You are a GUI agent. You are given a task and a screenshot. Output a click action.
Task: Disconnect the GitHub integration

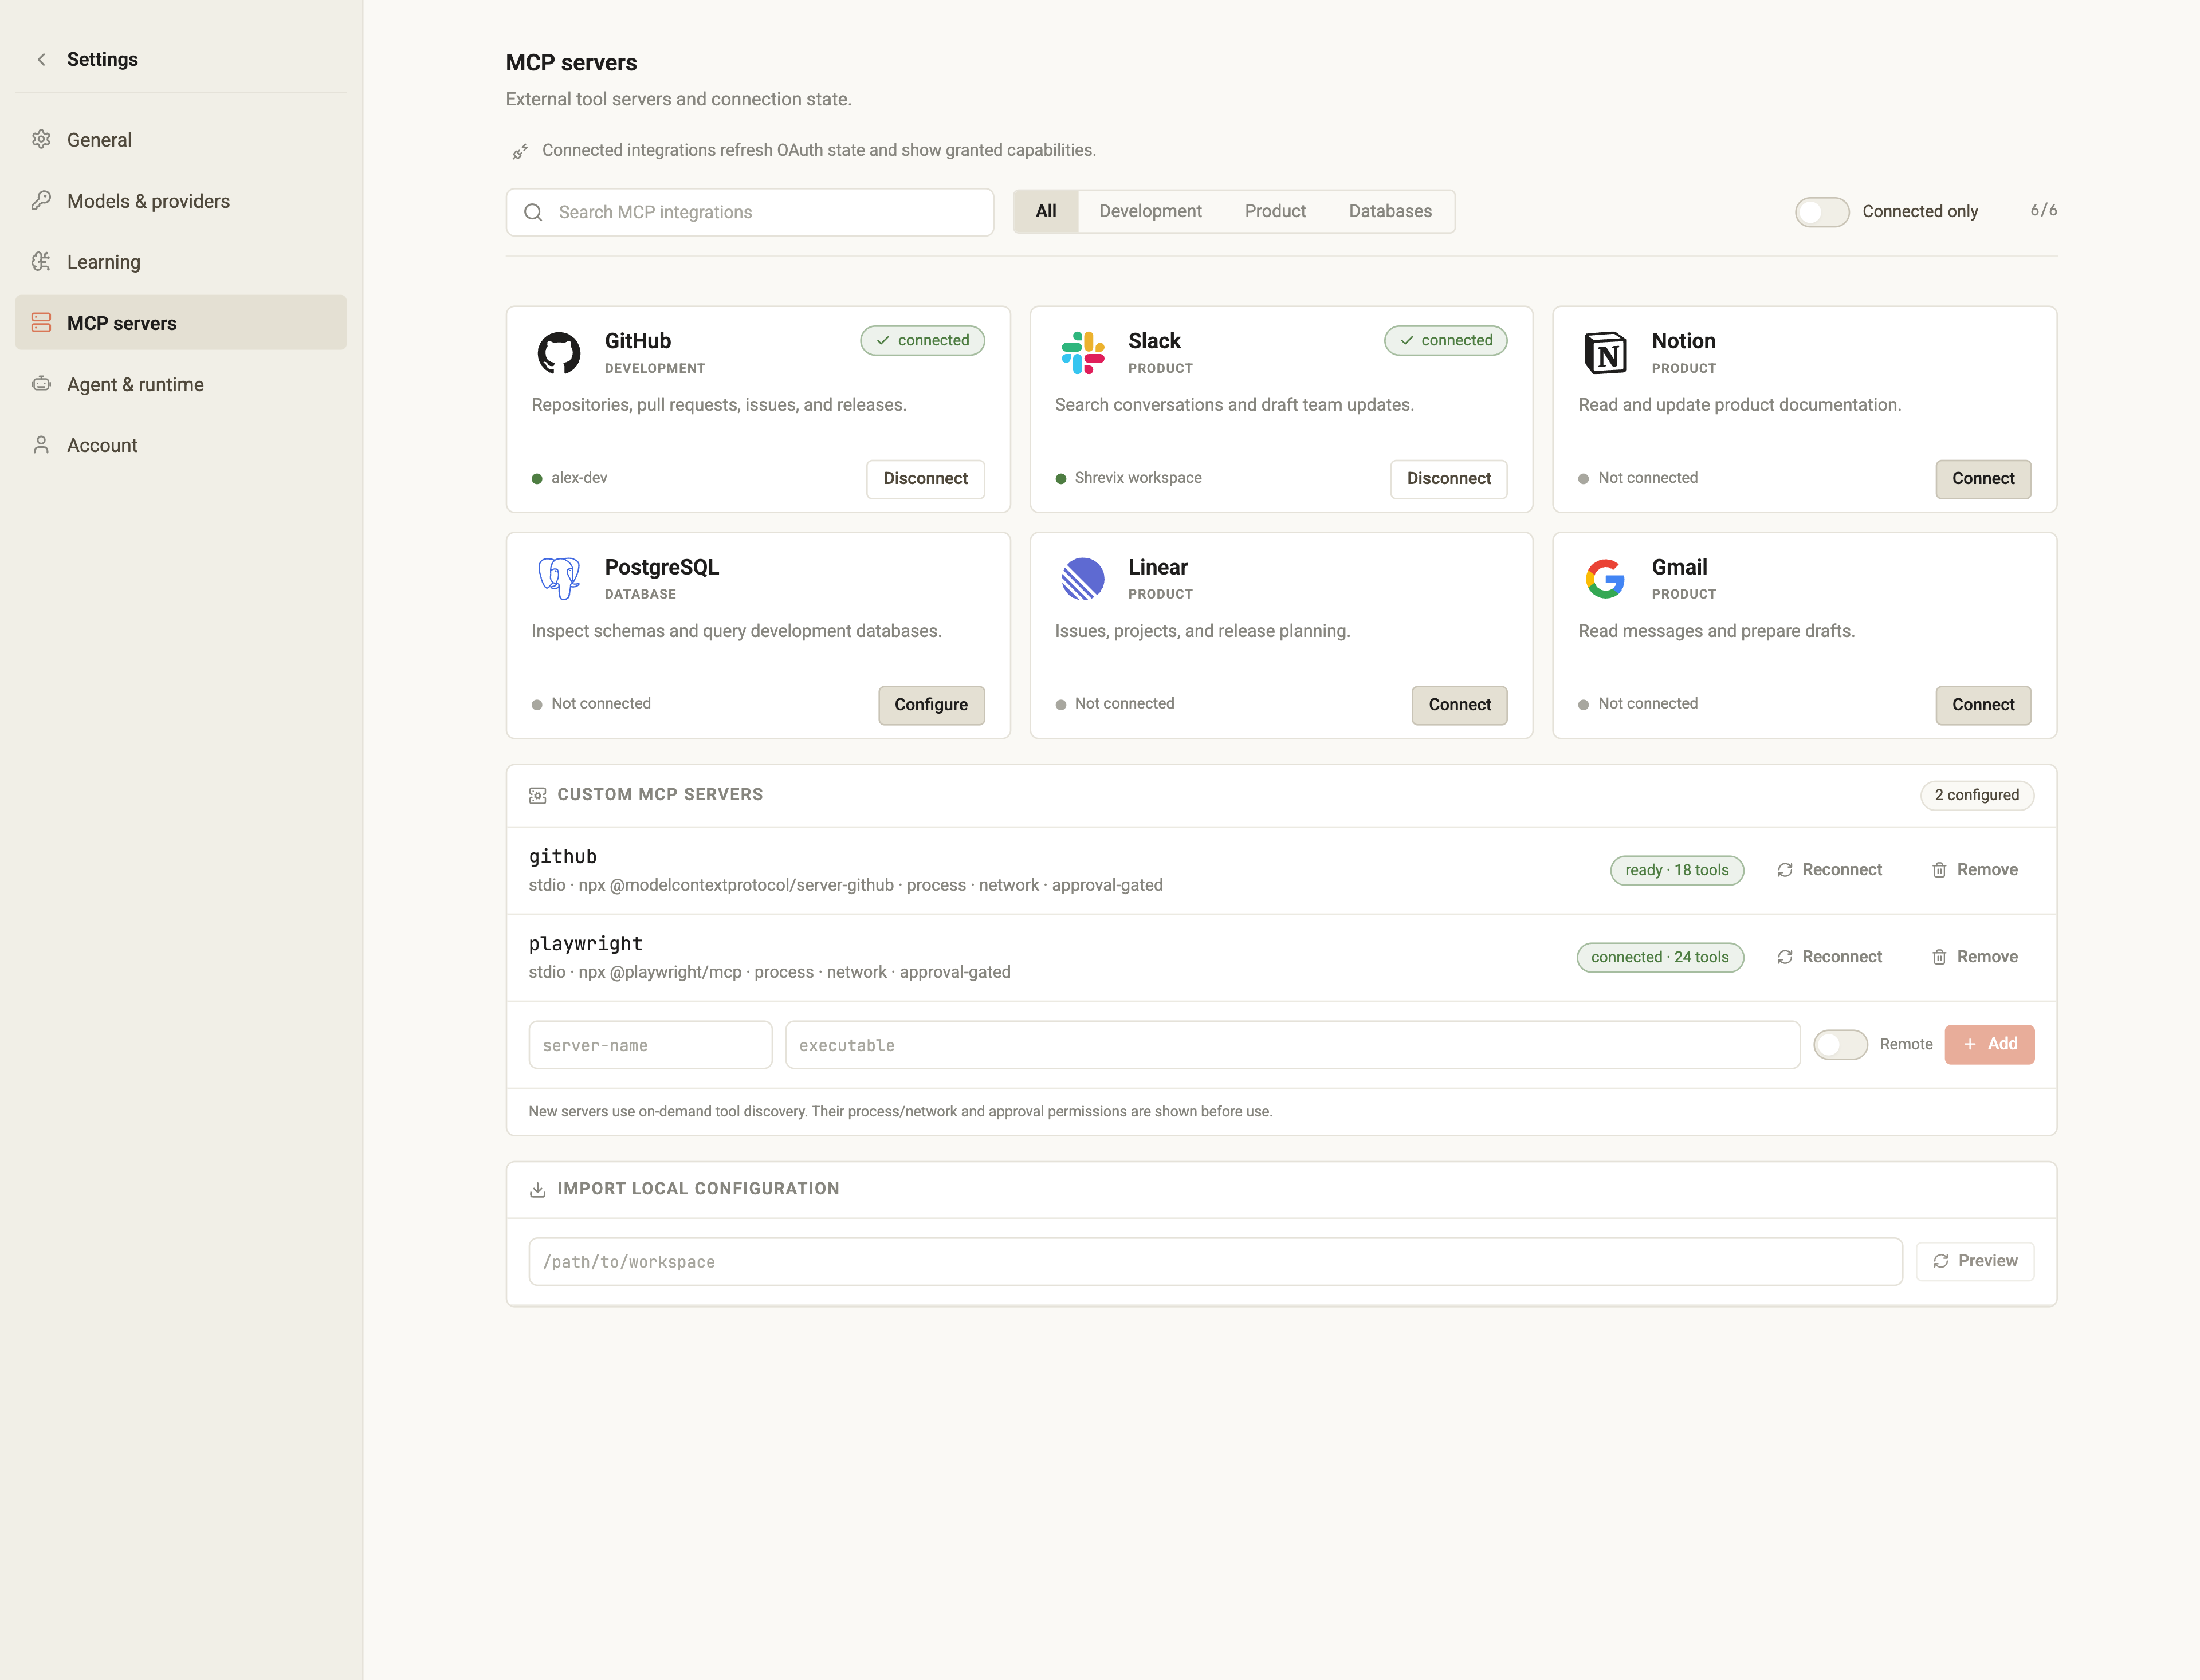925,479
